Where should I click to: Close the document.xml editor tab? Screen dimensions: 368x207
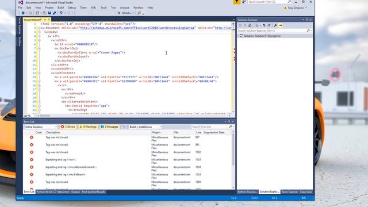coord(49,20)
